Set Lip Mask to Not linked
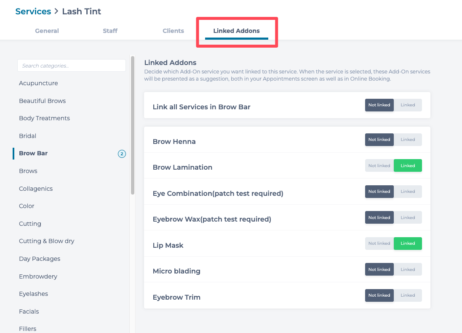462x333 pixels. point(379,244)
